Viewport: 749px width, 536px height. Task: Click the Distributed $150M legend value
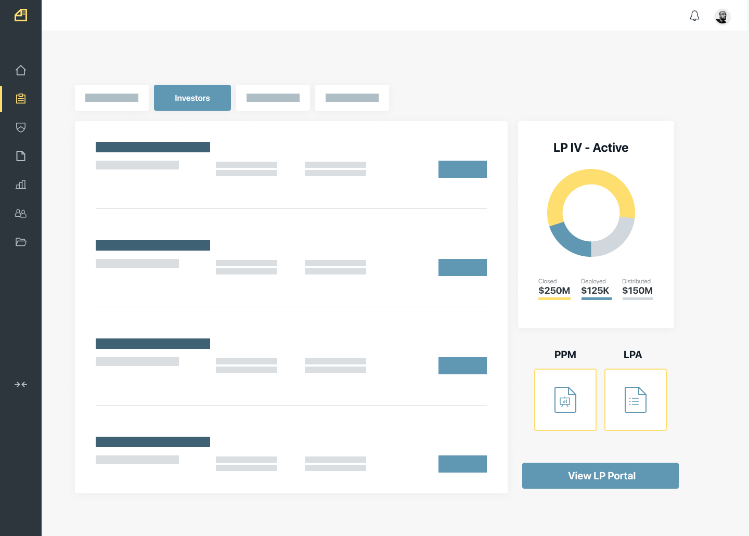point(637,291)
